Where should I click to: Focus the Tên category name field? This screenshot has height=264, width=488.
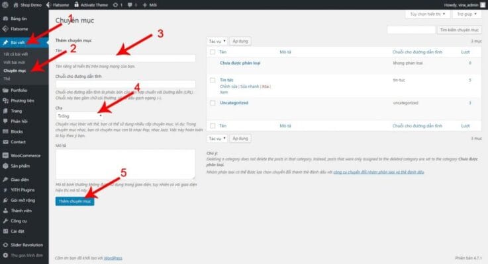pyautogui.click(x=125, y=58)
